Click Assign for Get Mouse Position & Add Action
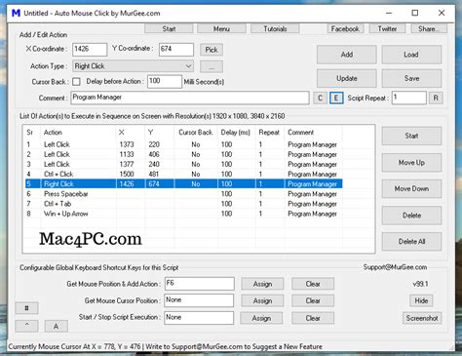Viewport: 462px width, 356px height. 262,284
